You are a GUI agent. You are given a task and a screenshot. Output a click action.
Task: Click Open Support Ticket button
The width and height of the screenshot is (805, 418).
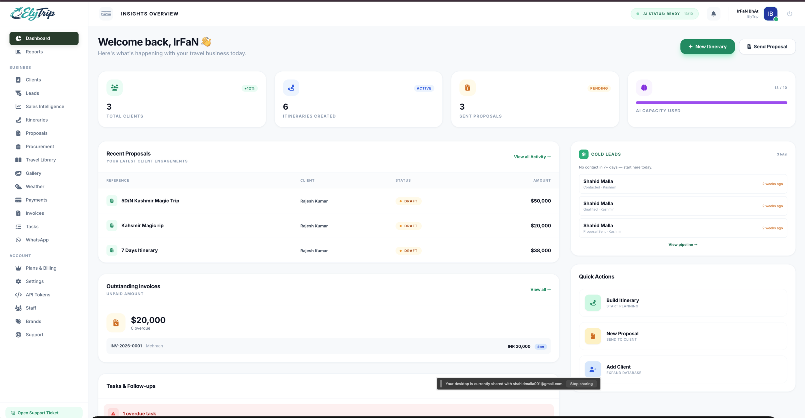click(44, 413)
